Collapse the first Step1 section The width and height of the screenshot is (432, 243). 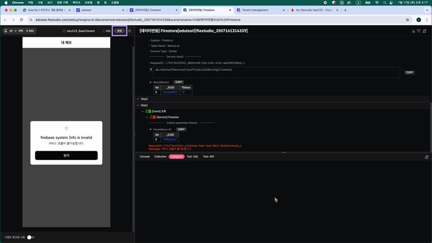(137, 99)
